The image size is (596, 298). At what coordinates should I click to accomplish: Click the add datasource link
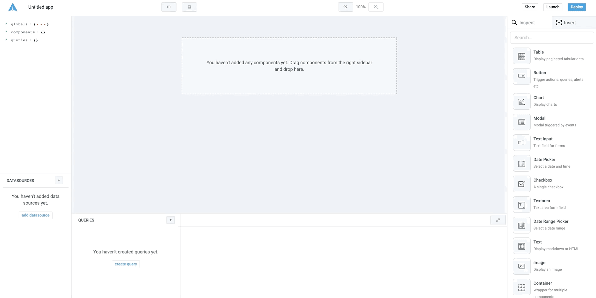click(36, 215)
